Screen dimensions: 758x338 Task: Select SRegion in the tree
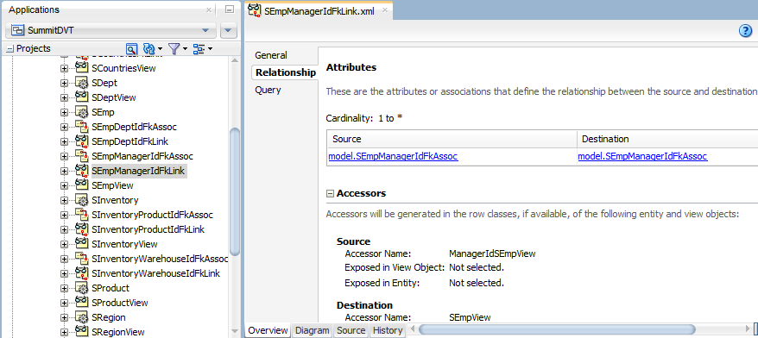(x=108, y=317)
